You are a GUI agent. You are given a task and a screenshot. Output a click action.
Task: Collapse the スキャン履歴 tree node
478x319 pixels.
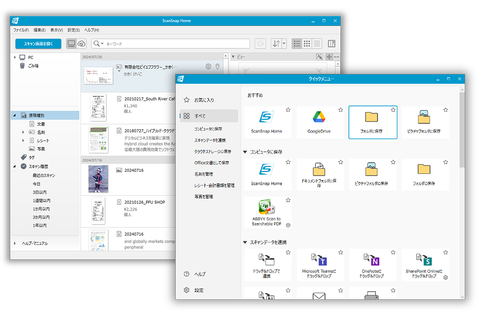click(x=14, y=166)
